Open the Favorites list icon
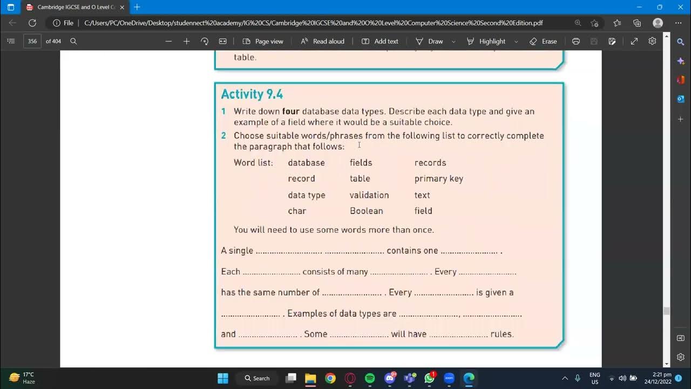 tap(617, 23)
